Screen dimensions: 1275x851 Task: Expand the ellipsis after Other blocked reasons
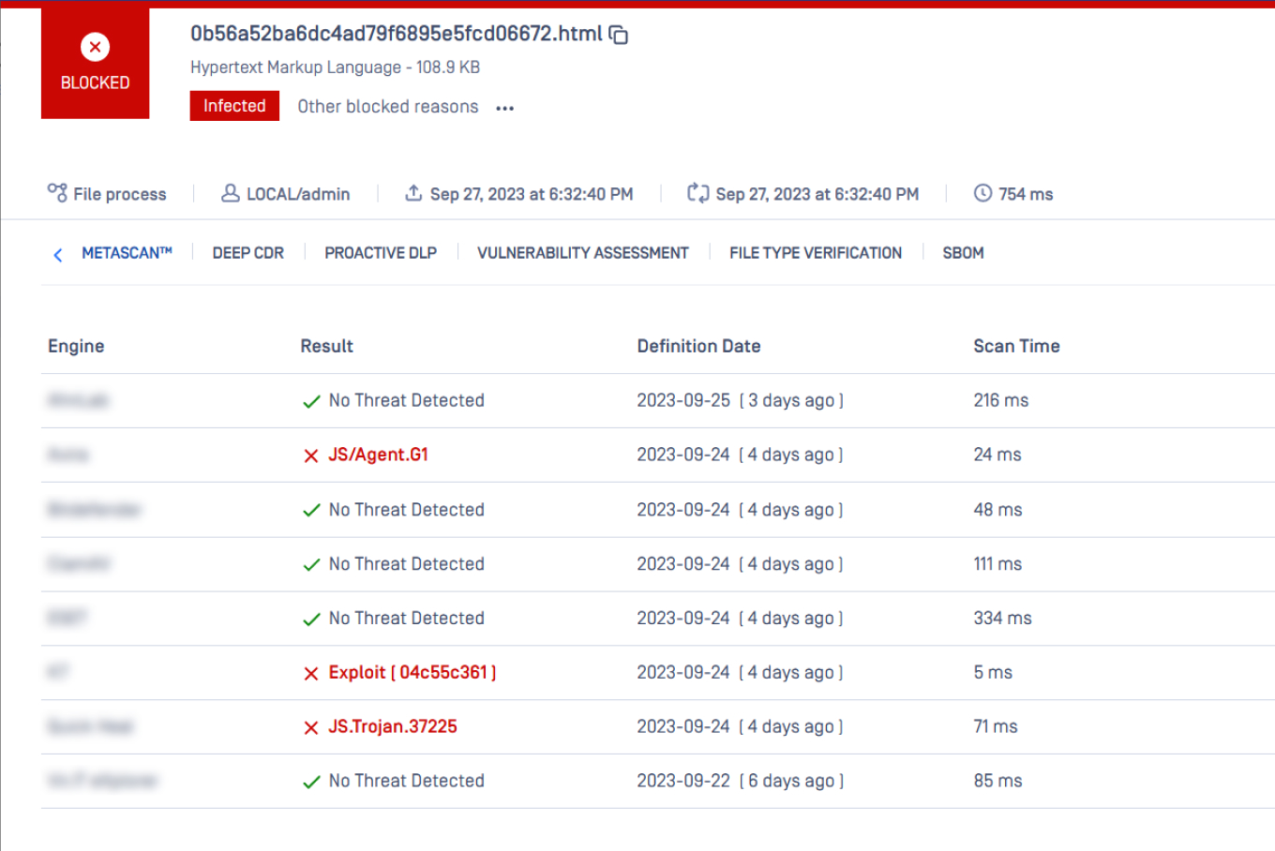pos(504,107)
